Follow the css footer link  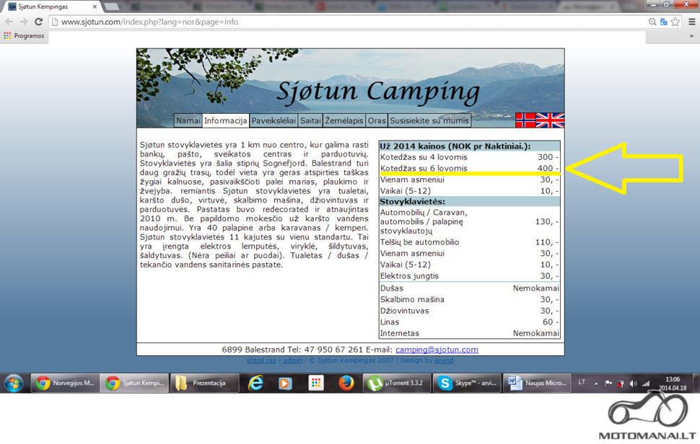click(x=271, y=360)
